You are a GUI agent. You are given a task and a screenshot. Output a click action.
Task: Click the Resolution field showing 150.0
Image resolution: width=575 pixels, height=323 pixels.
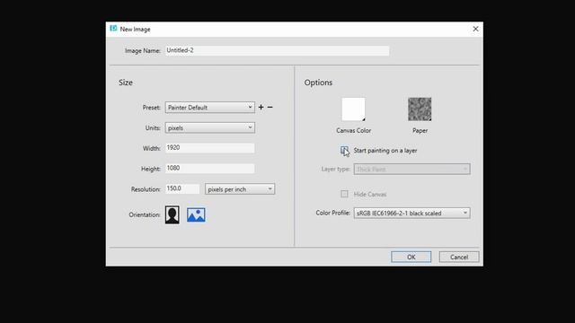182,189
